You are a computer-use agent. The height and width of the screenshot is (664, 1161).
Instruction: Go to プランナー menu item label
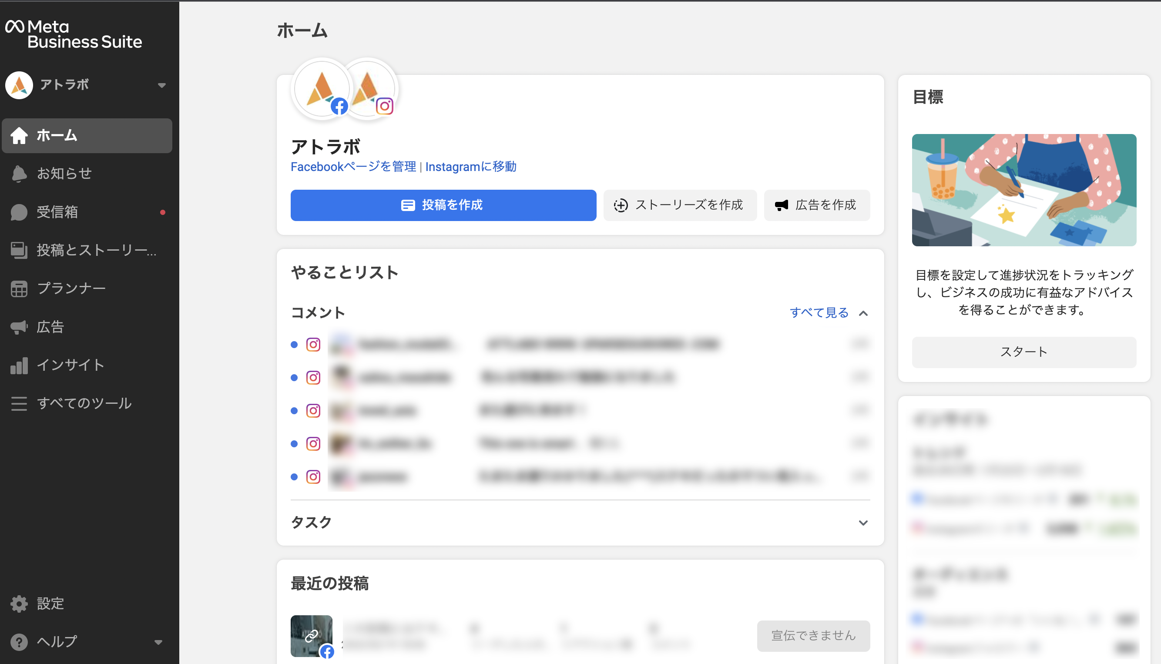[x=71, y=288]
